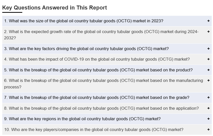
Task: Click plus icon beside expected growth rate question
Action: point(208,32)
